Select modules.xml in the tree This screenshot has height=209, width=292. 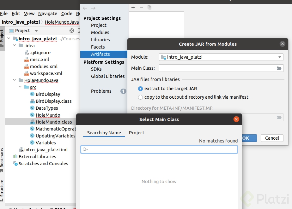44,66
